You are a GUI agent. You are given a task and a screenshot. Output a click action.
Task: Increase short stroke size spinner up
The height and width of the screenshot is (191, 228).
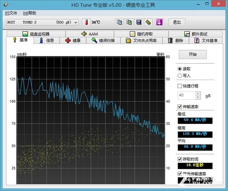pos(198,94)
